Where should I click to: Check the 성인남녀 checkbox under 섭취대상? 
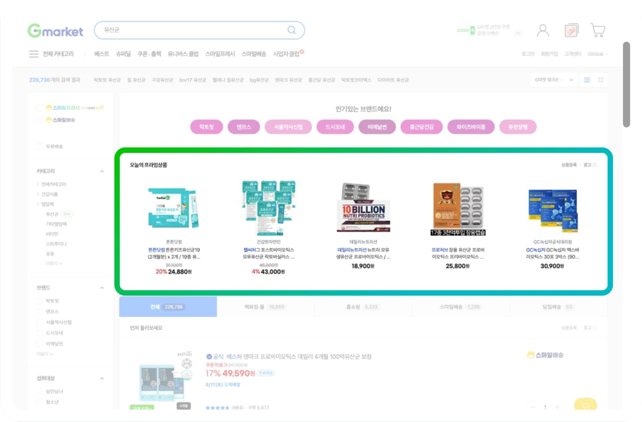coord(40,392)
